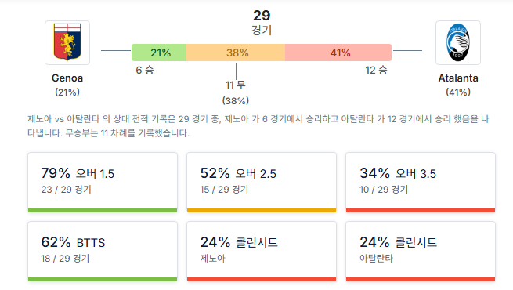Click the 23 / 29 경기 subtext
This screenshot has width=513, height=290.
point(66,190)
